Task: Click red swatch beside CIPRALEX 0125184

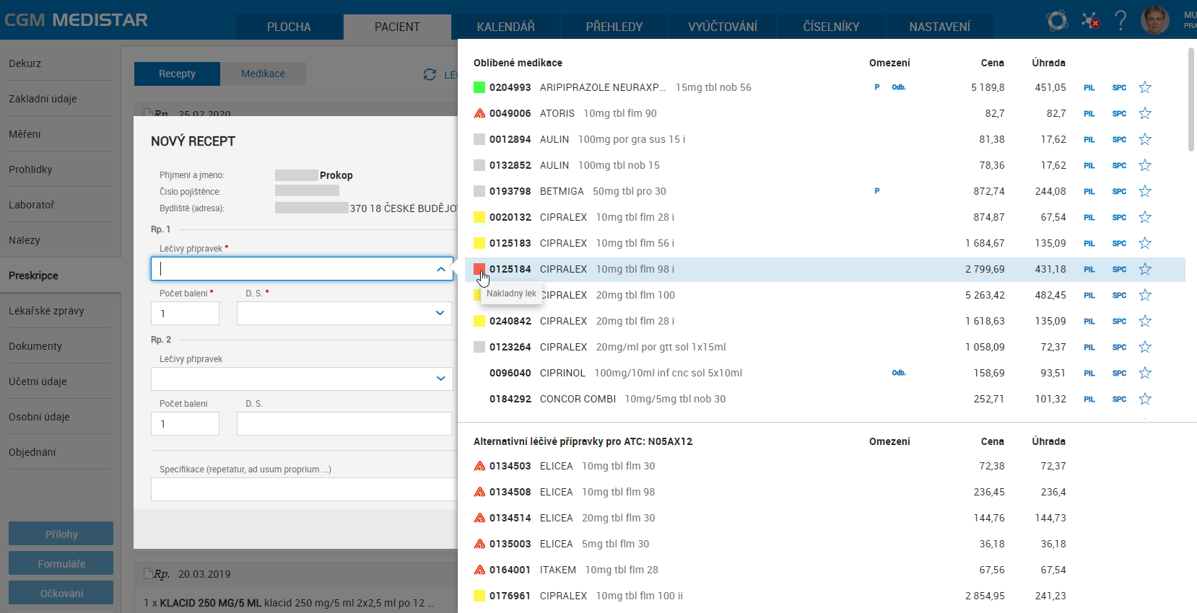Action: (479, 269)
